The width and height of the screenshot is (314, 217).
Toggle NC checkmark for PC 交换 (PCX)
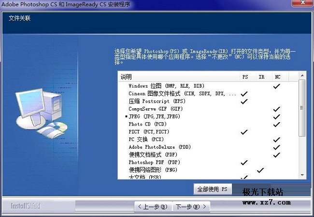pos(276,140)
